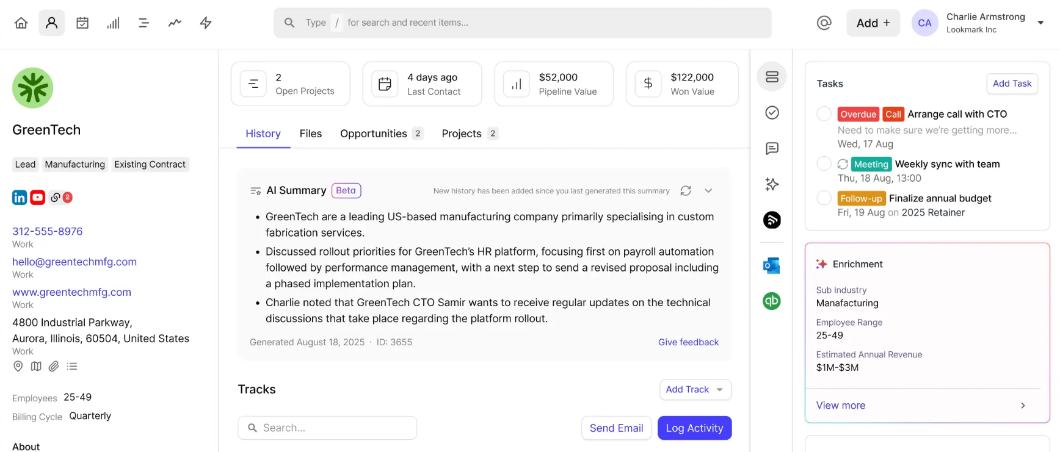1060x452 pixels.
Task: Click the paperclip attachment icon under address
Action: tap(54, 366)
